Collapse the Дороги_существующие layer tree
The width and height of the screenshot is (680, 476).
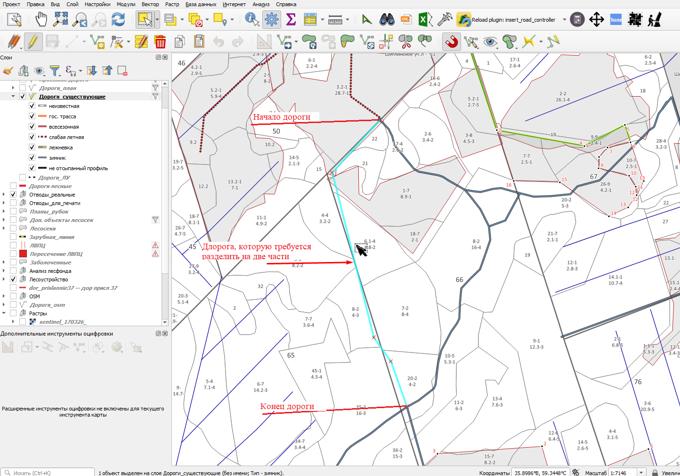click(13, 96)
